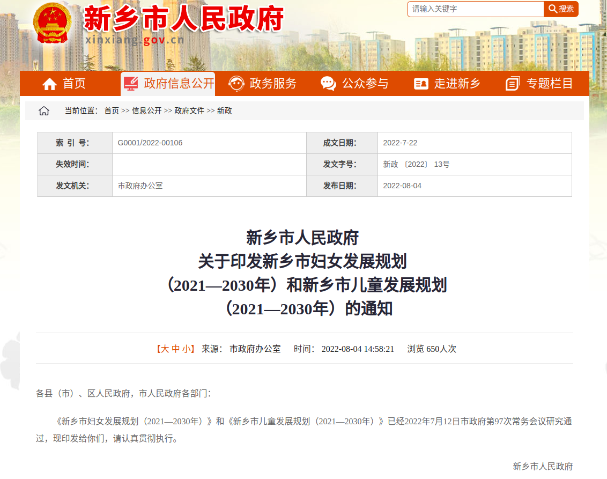Click the 发文机关 value 市政府办公室 in table
607x479 pixels.
coord(140,186)
